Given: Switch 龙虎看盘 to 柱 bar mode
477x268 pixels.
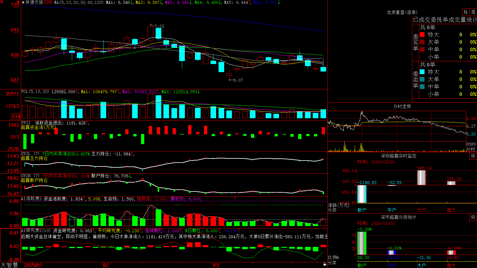Looking at the screenshot, I should (466, 12).
